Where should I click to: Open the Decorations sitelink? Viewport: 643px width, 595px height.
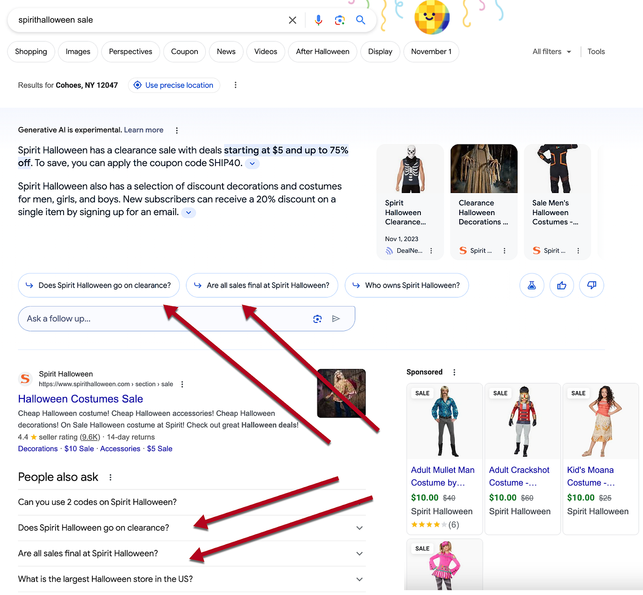(38, 449)
